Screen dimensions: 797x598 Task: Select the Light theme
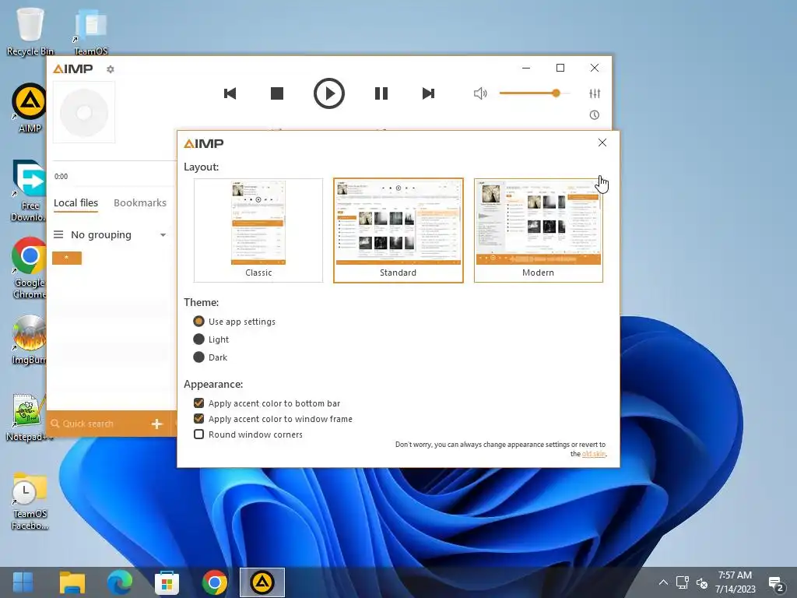(x=211, y=339)
